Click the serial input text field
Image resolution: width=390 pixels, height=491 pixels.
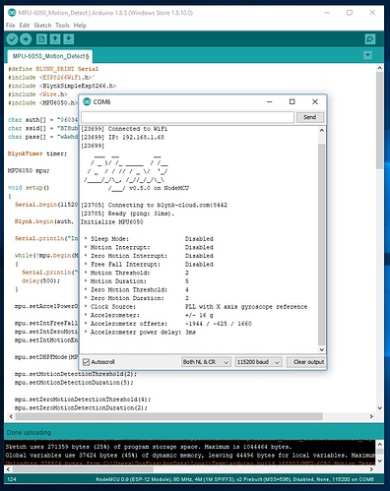pos(187,117)
